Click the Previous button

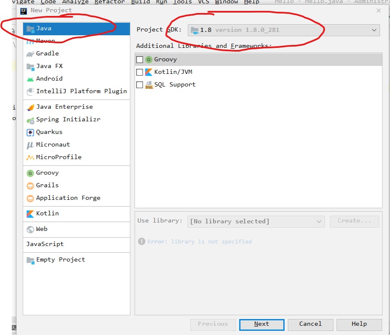tap(213, 325)
